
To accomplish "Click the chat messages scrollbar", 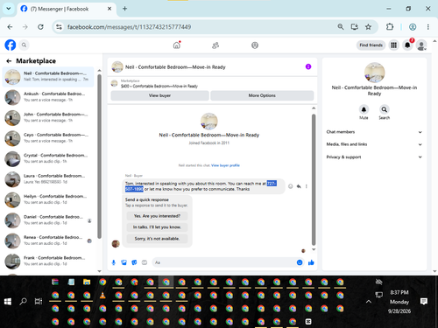I will (314, 179).
